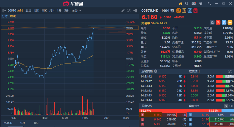Select the pencil drawing tool
This screenshot has width=234, height=127.
click(123, 11)
